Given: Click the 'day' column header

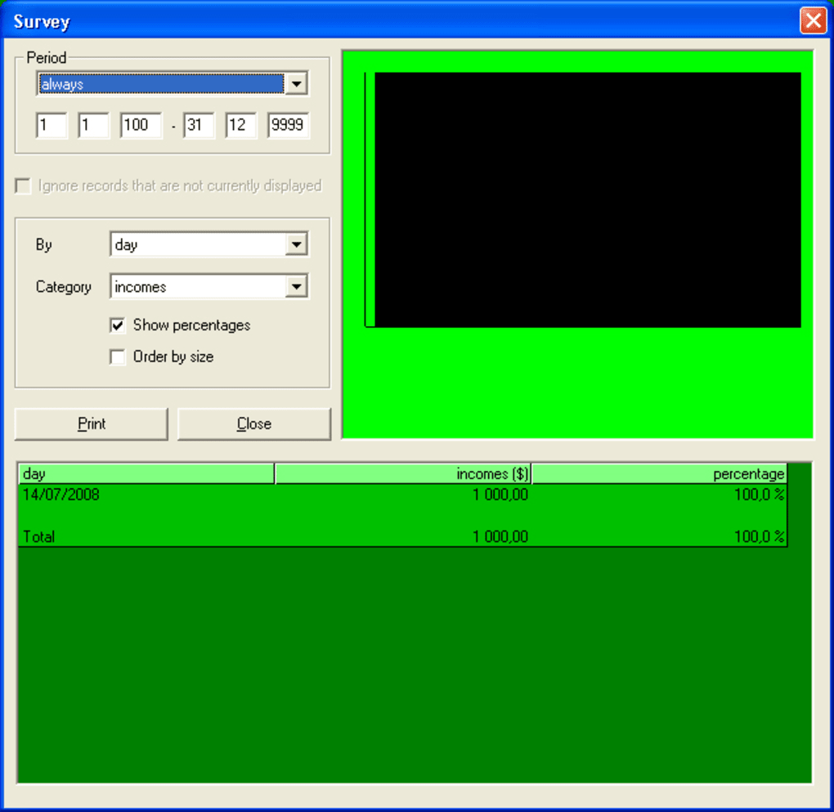Looking at the screenshot, I should click(146, 473).
